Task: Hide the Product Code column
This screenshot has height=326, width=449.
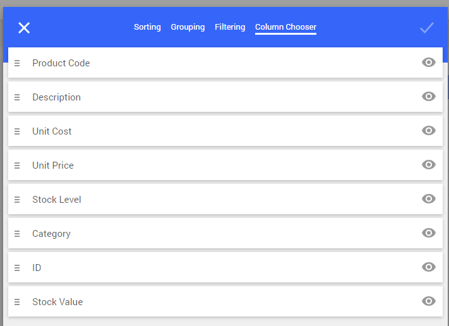Action: pos(429,62)
